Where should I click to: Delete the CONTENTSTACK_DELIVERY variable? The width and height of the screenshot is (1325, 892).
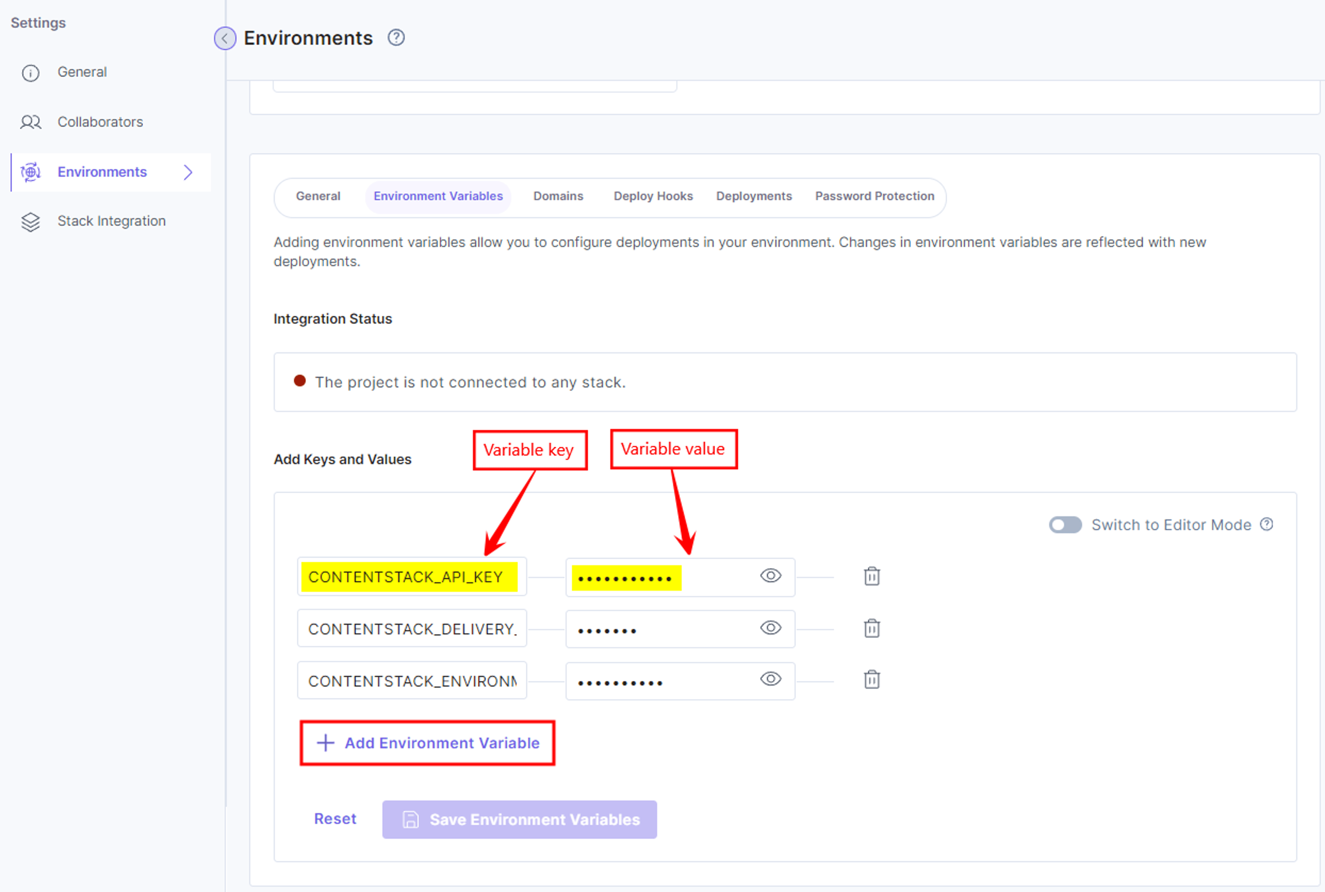coord(872,628)
